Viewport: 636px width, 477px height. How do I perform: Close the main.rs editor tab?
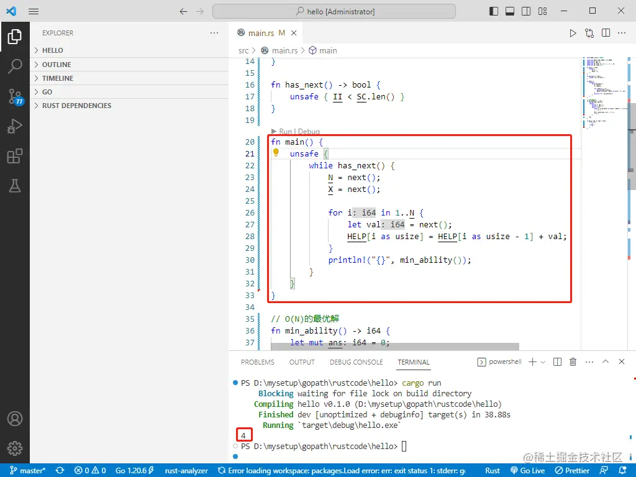point(294,33)
